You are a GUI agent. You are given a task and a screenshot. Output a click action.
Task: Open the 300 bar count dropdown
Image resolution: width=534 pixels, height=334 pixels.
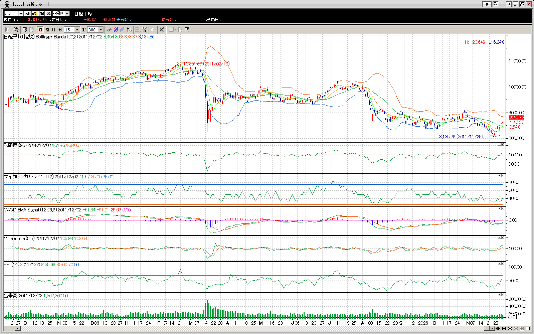[x=101, y=30]
